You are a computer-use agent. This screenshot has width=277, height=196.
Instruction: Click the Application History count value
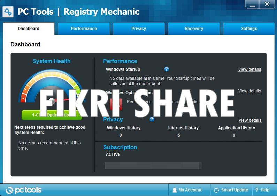[x=234, y=135]
